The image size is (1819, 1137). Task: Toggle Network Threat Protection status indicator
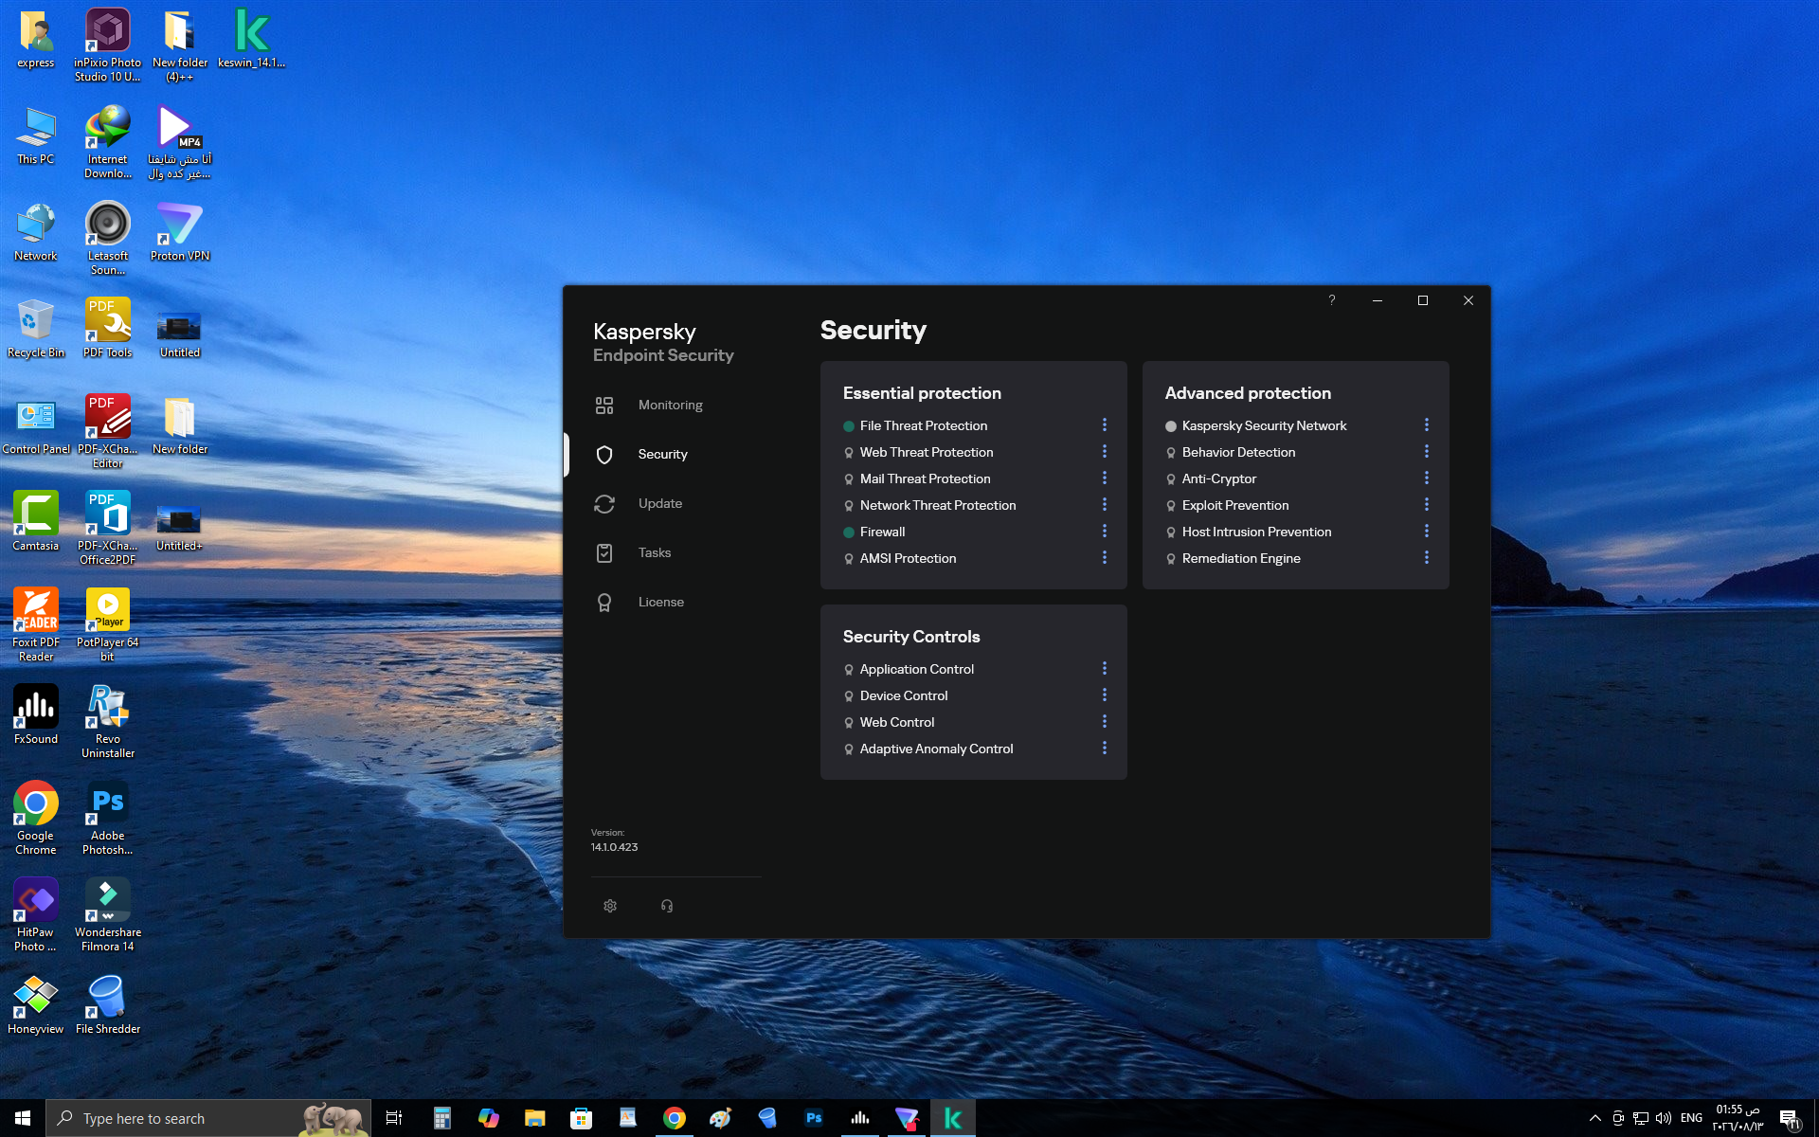(x=849, y=506)
